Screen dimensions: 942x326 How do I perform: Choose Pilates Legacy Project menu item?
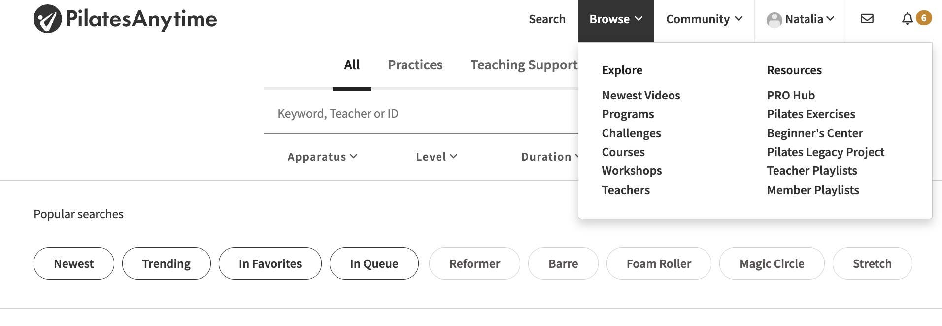pos(825,152)
